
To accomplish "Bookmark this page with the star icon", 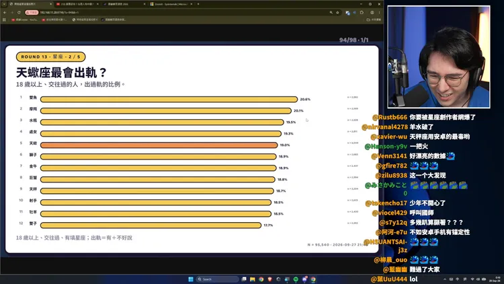I will (337, 13).
